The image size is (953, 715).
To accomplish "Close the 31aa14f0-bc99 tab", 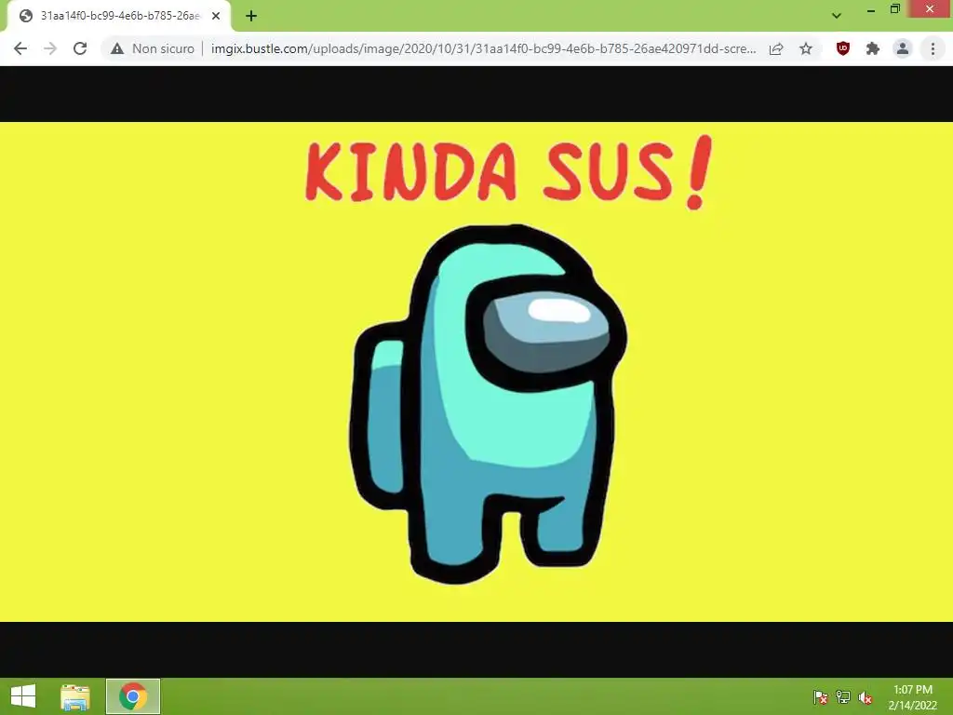I will 216,16.
